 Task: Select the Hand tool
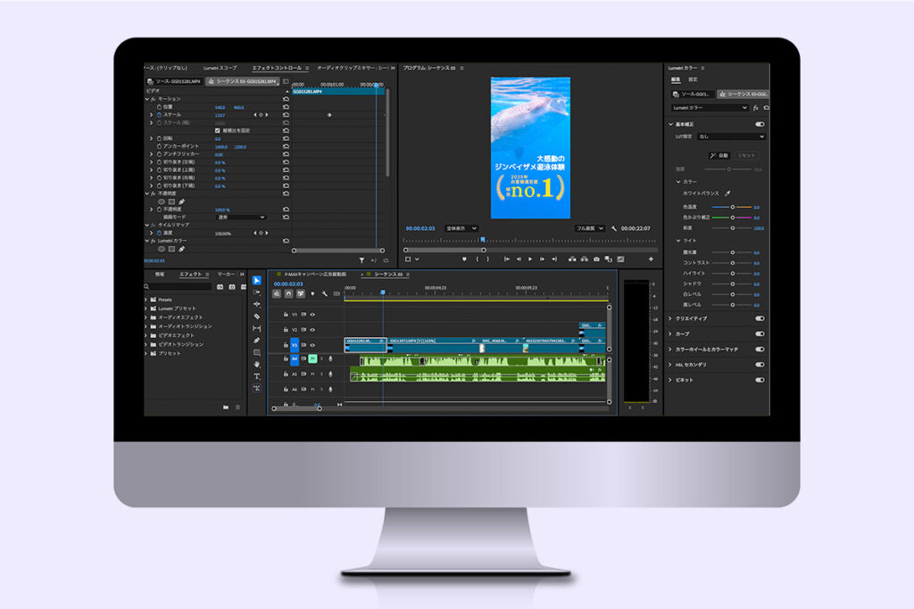click(257, 365)
